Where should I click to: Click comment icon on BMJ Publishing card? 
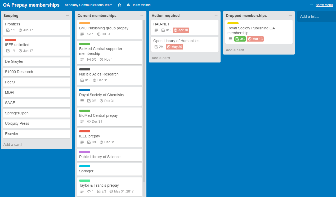pyautogui.click(x=89, y=34)
